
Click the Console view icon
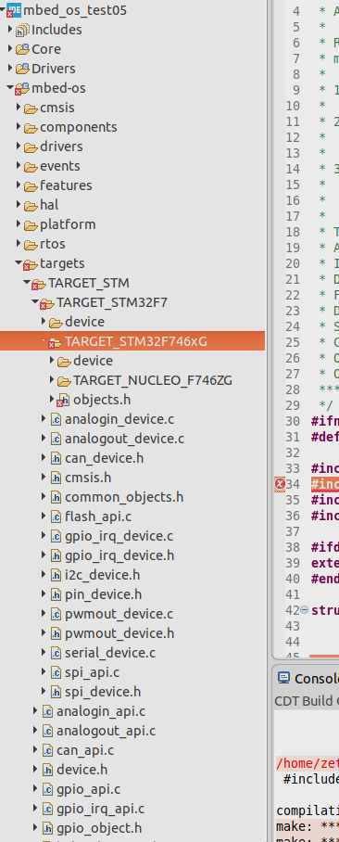click(x=283, y=678)
